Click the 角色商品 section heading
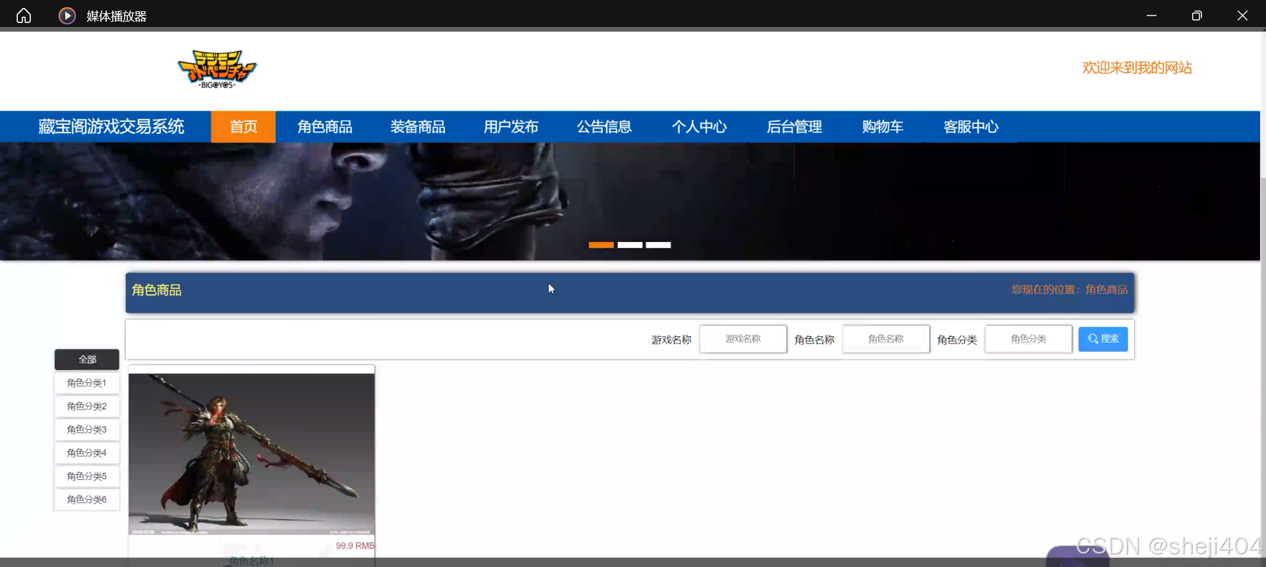Screen dimensions: 1266x567 tap(156, 290)
